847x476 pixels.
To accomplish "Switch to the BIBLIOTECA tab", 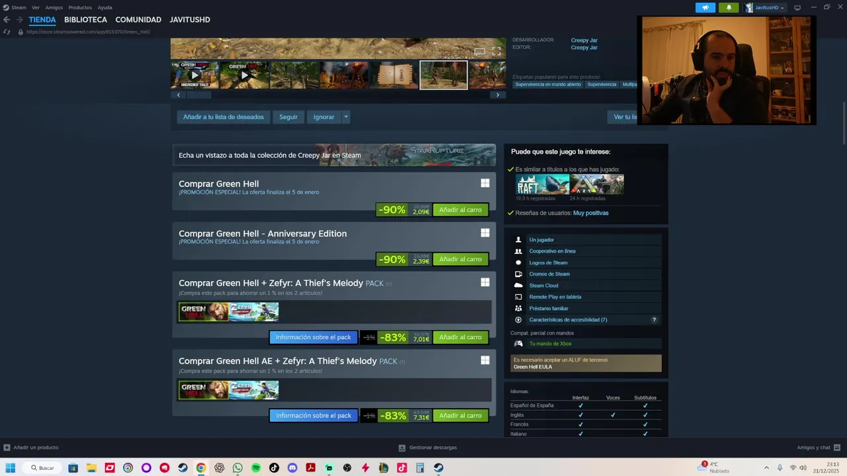I will coord(85,20).
